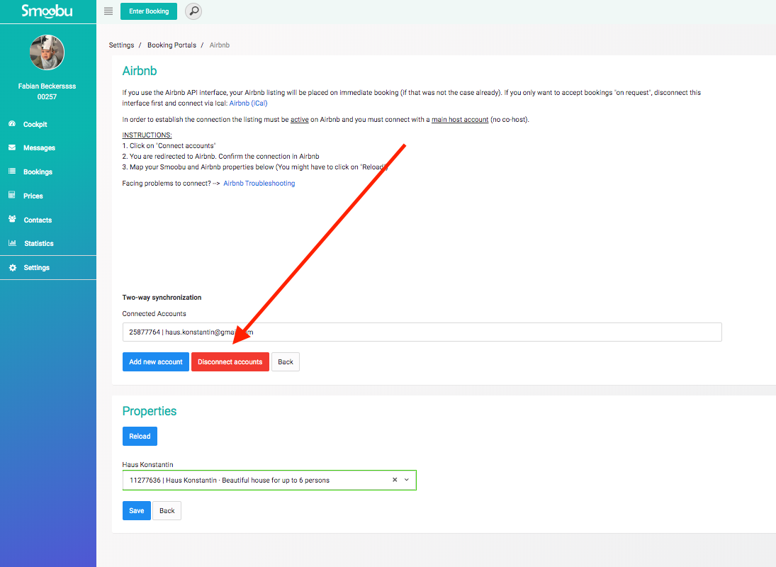
Task: Open search with magnifier icon
Action: pos(193,11)
